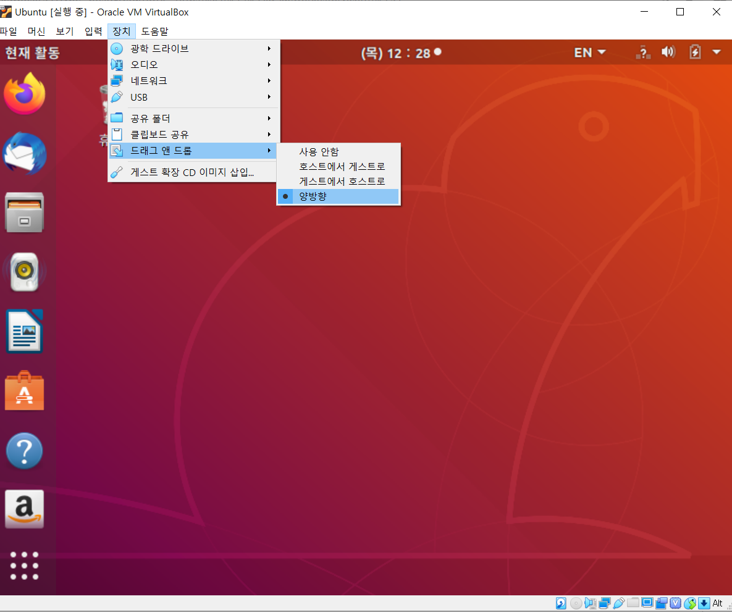Expand the 네트워크 submenu arrow
Viewport: 732px width, 612px height.
(269, 81)
